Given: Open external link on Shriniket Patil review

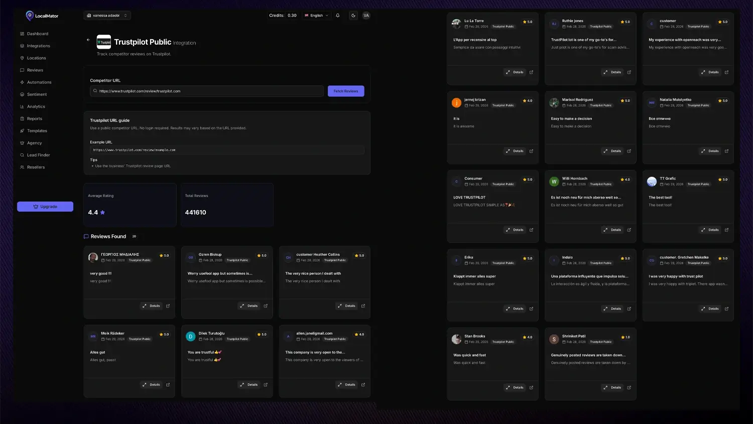Looking at the screenshot, I should 629,388.
